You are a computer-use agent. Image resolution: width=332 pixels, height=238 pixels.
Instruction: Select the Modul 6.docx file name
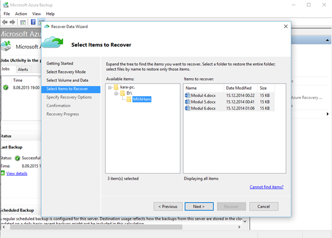click(x=203, y=108)
